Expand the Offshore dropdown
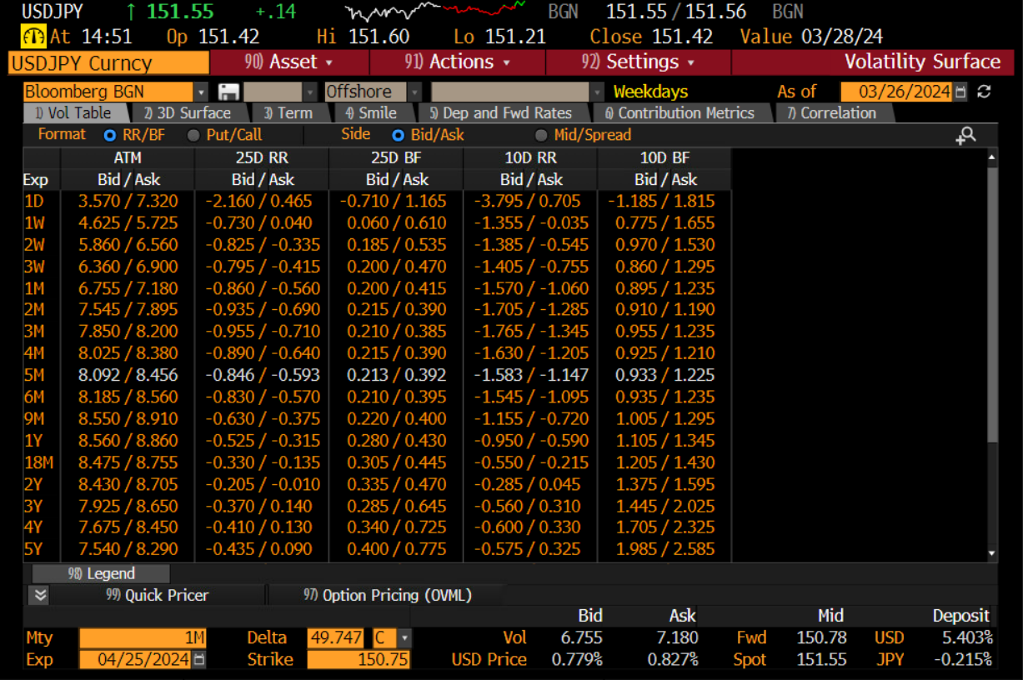Image resolution: width=1023 pixels, height=680 pixels. click(414, 92)
